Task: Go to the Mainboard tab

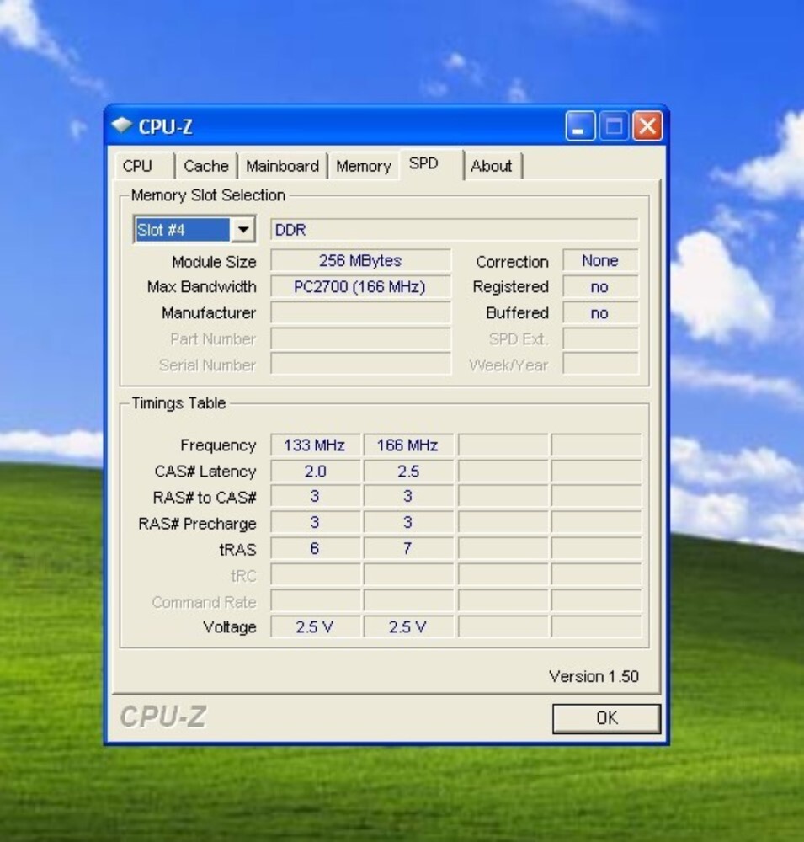Action: (283, 166)
